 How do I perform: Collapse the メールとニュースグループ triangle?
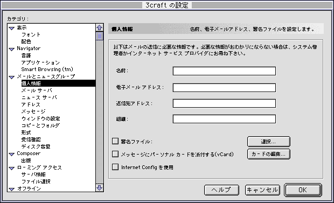pyautogui.click(x=12, y=77)
